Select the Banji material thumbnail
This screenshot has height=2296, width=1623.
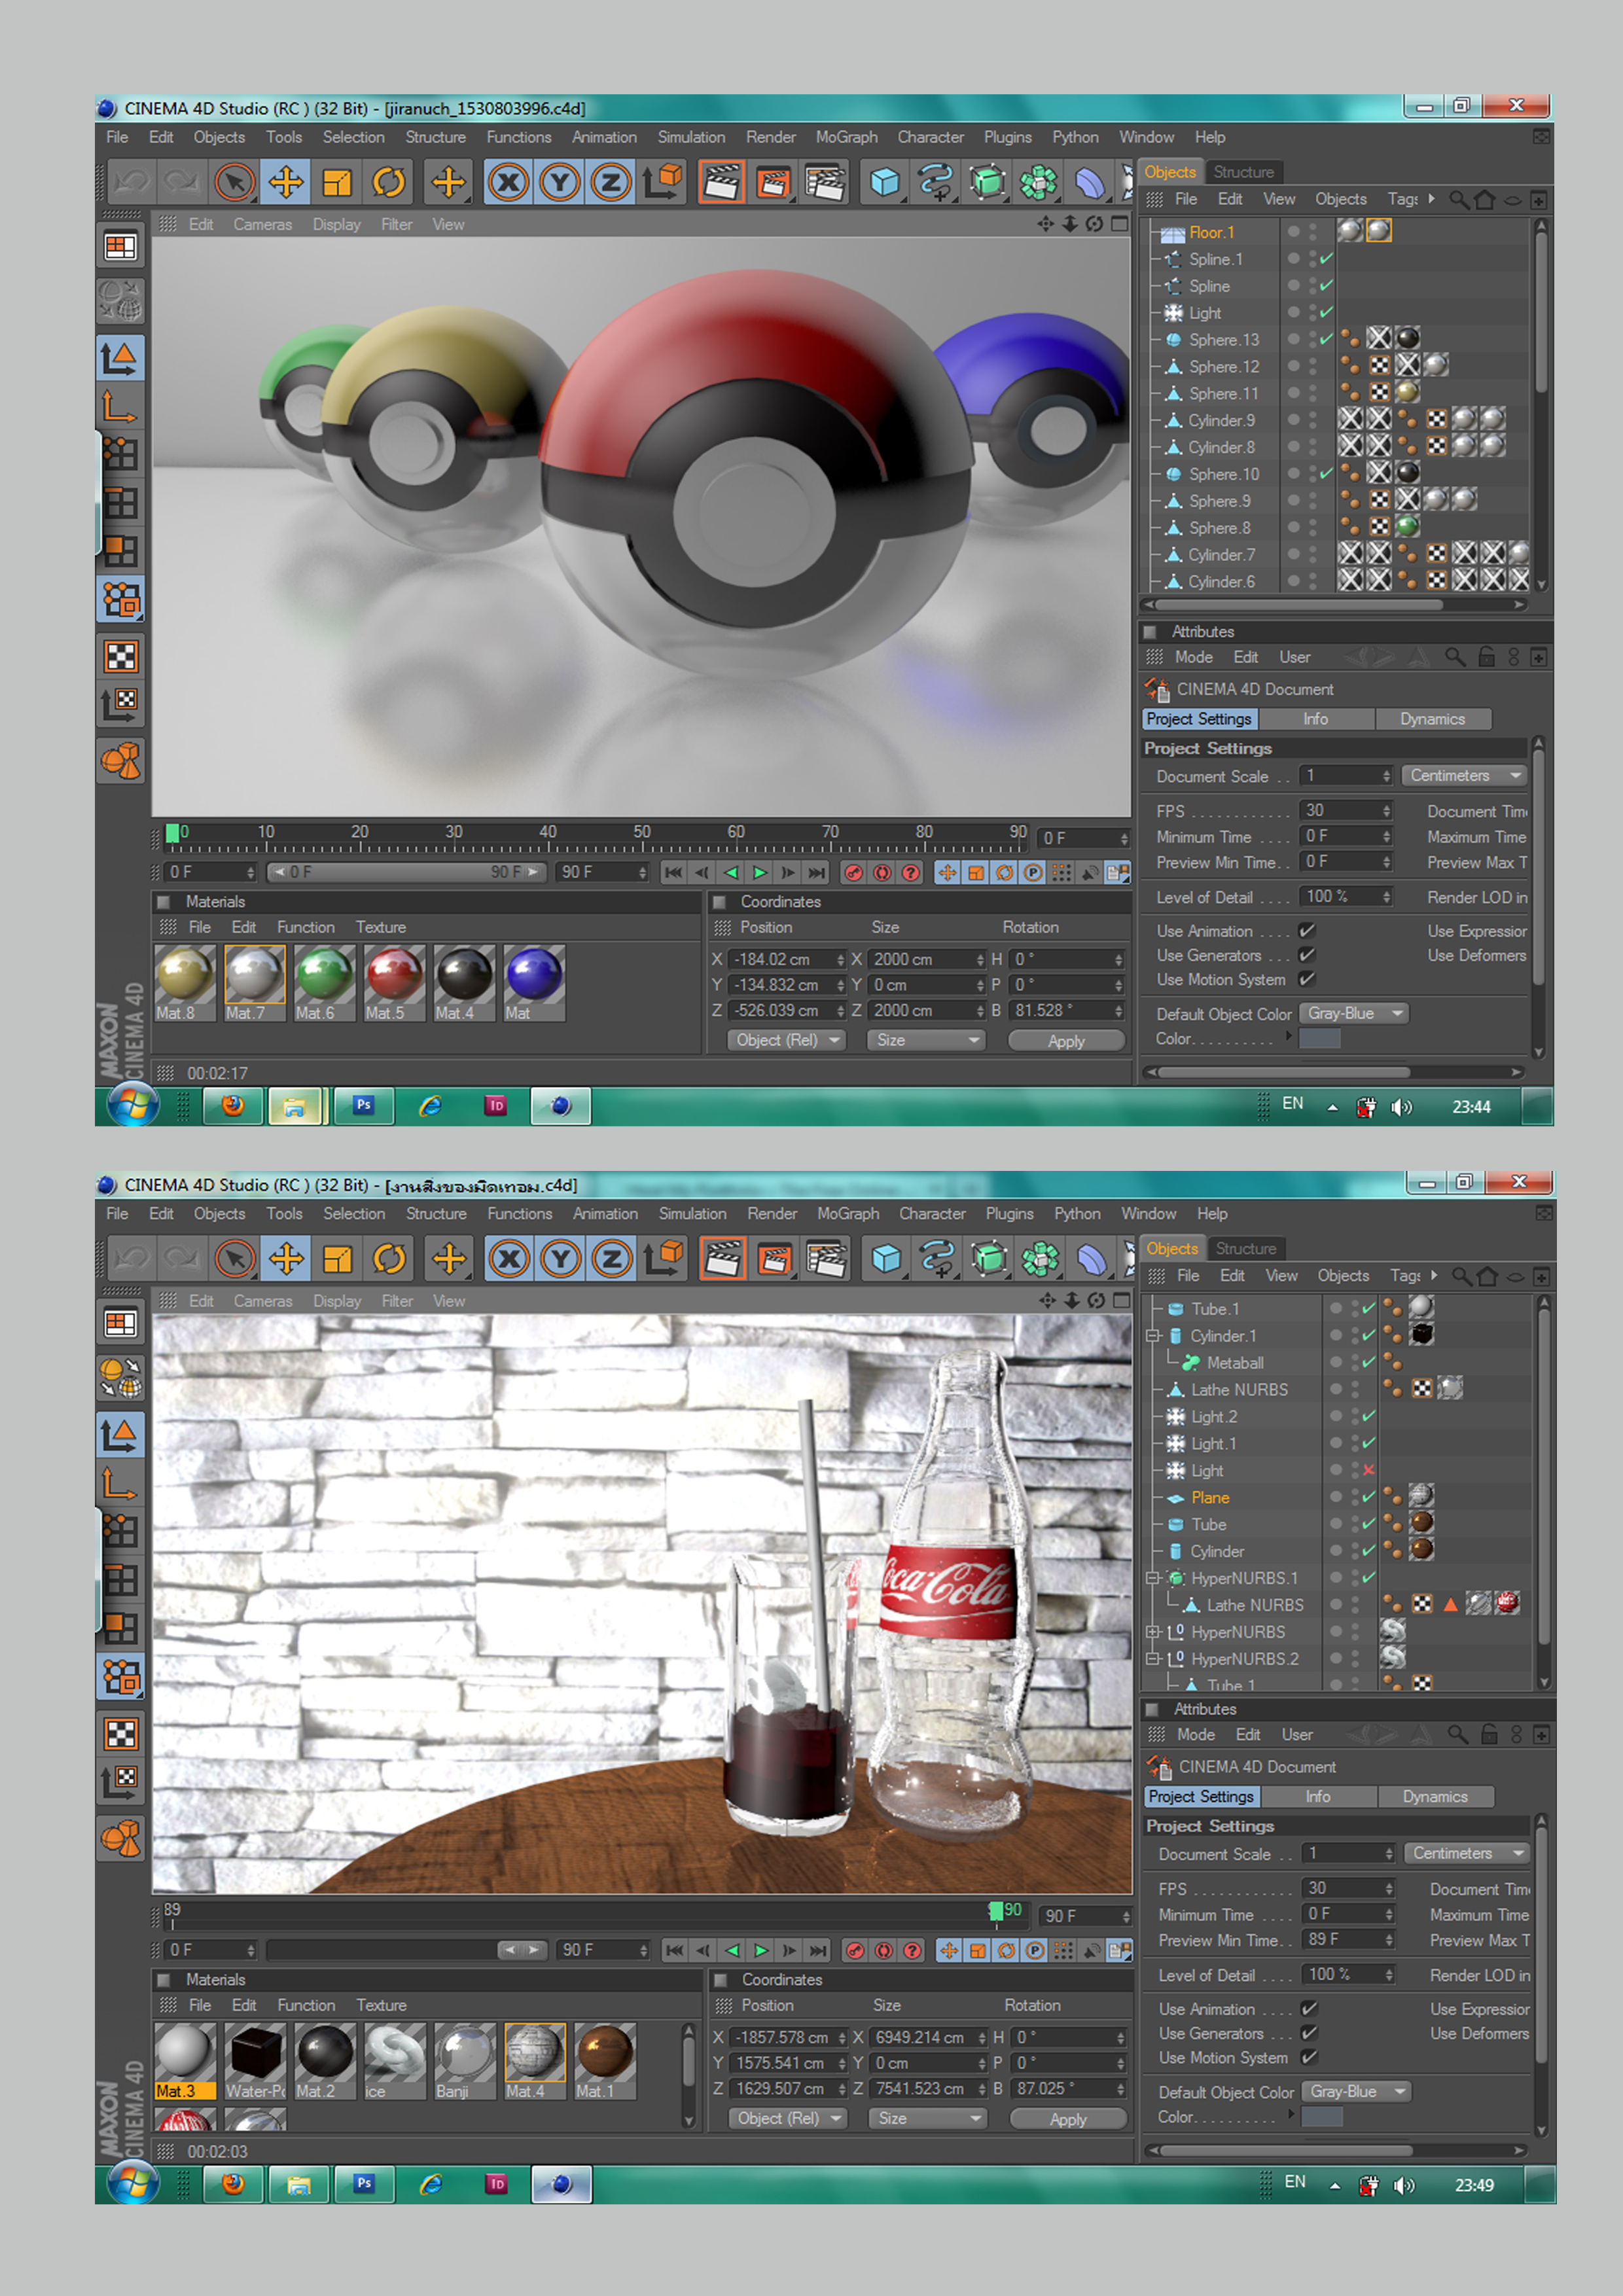click(x=465, y=2052)
